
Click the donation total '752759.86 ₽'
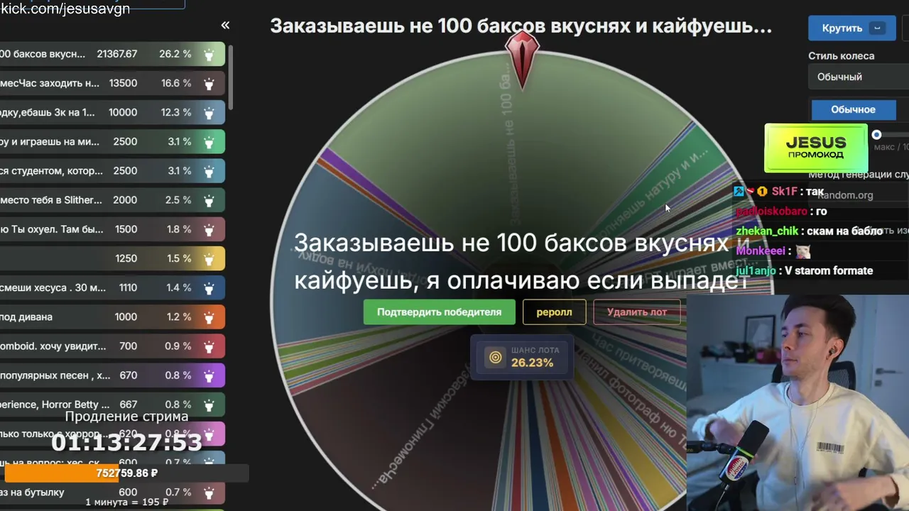(127, 473)
